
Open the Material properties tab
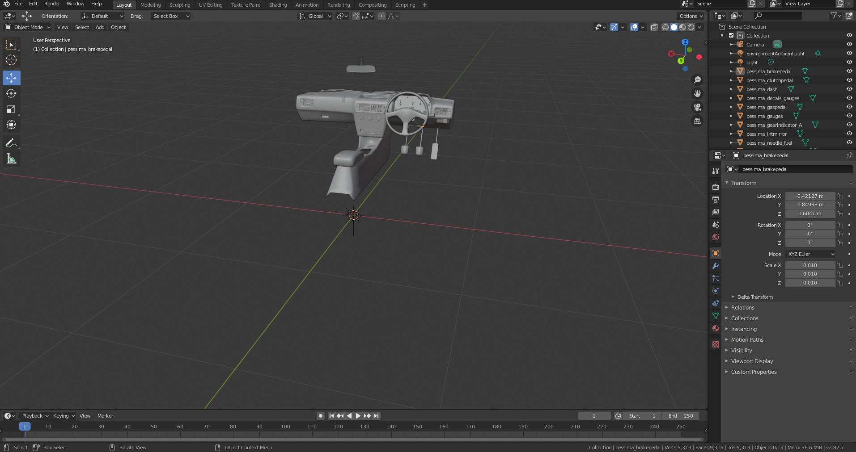pyautogui.click(x=716, y=328)
